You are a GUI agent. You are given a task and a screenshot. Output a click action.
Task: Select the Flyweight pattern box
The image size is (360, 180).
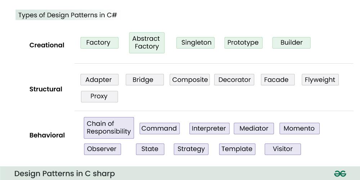click(x=320, y=80)
